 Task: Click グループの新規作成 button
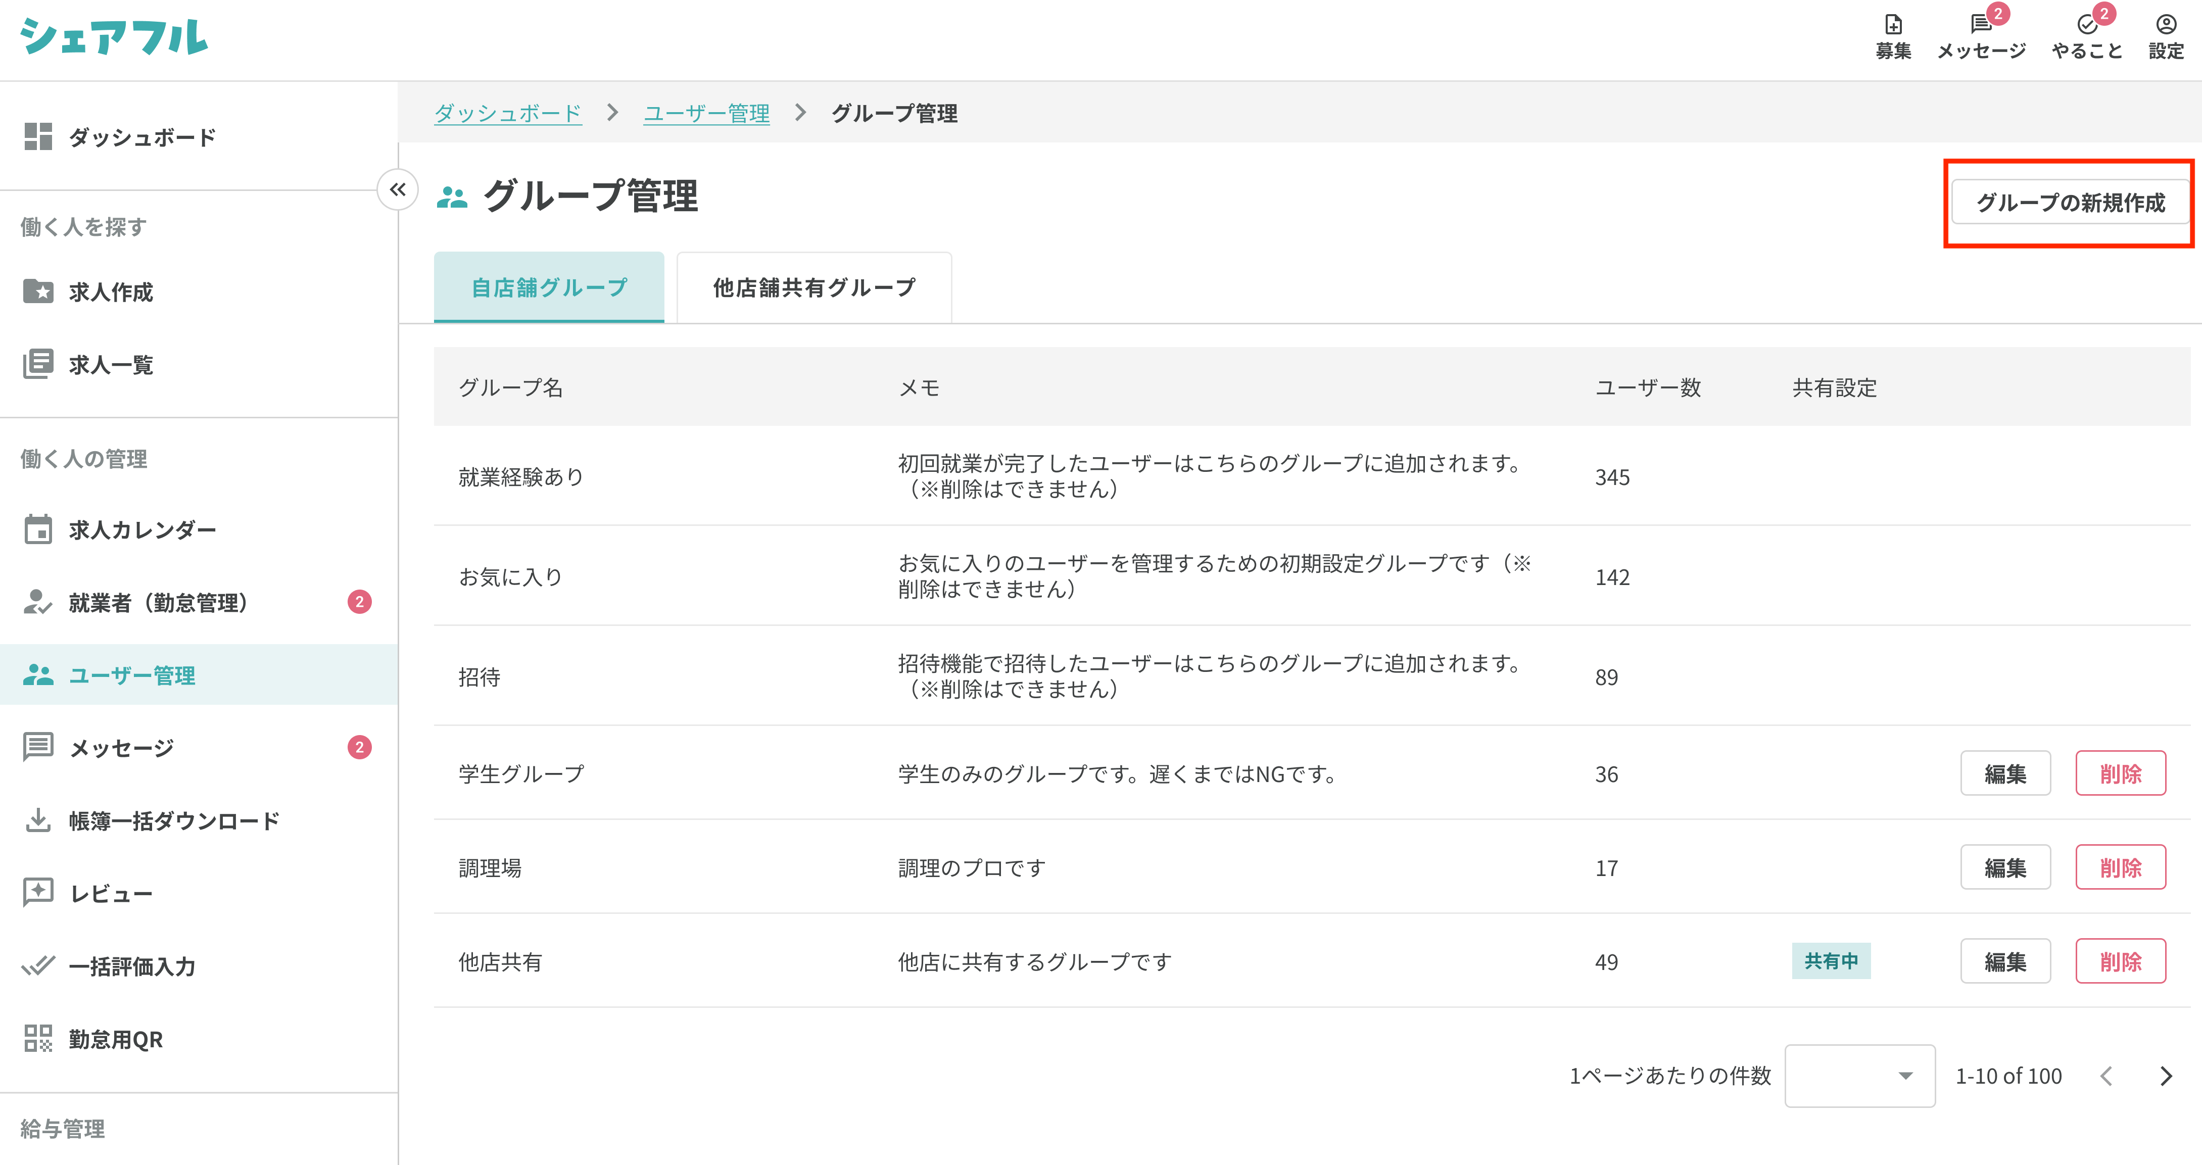2070,202
